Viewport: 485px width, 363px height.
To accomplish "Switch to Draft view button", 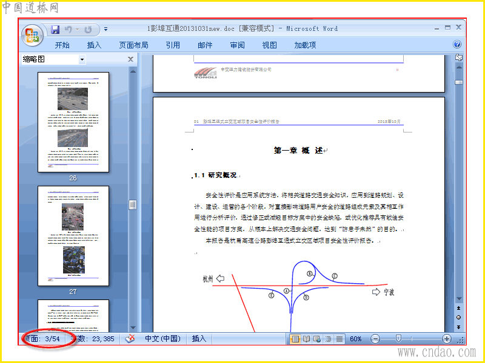I will point(339,339).
